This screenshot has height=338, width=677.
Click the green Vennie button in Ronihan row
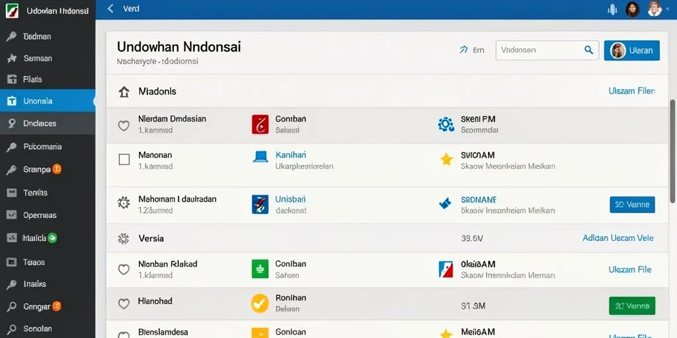tap(632, 306)
